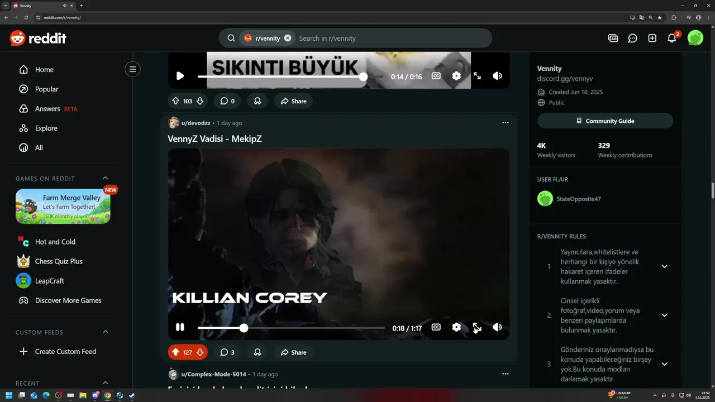
Task: Open the Farm Merge Valley game card
Action: [x=63, y=206]
